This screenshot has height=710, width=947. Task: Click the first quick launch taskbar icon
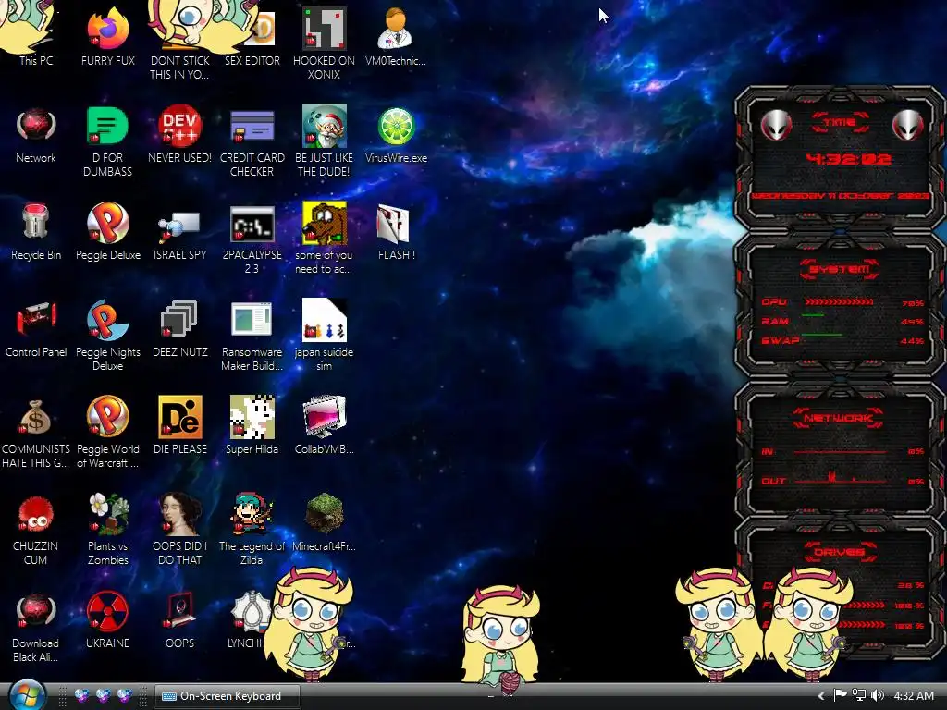pos(82,695)
